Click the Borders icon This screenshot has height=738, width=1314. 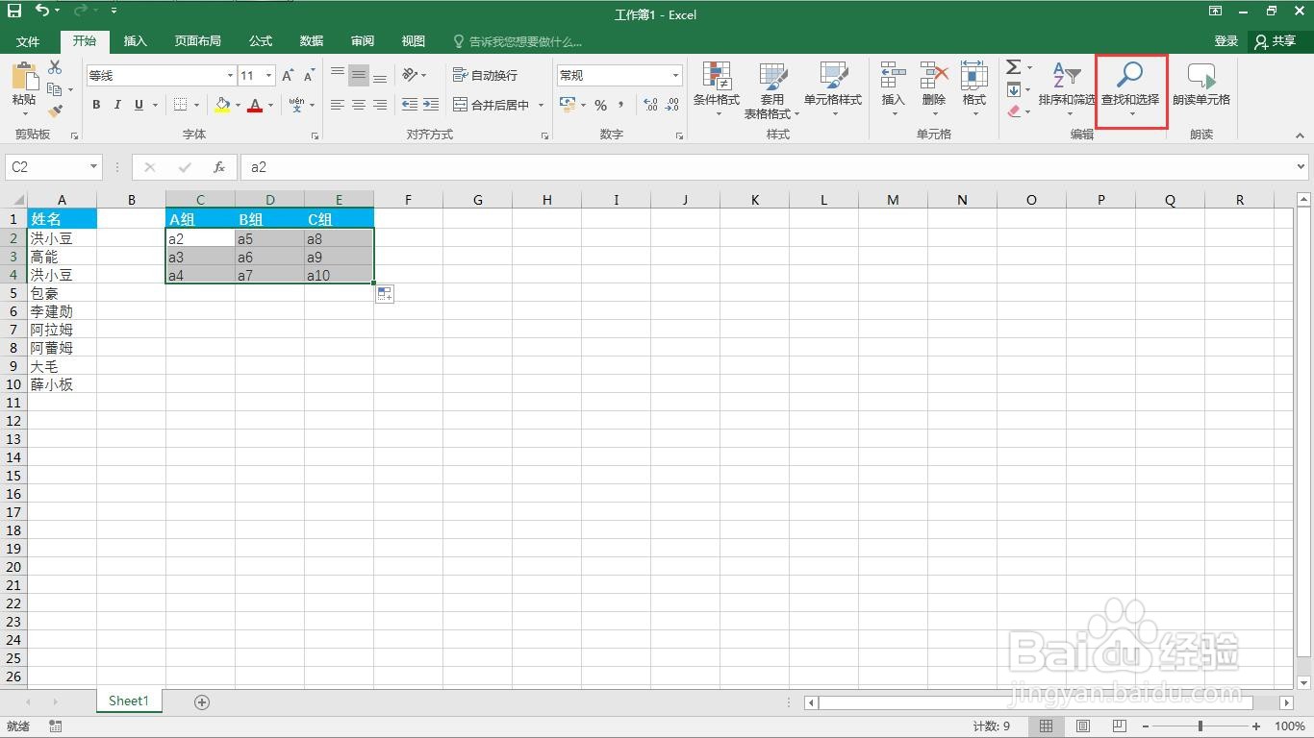pyautogui.click(x=180, y=105)
